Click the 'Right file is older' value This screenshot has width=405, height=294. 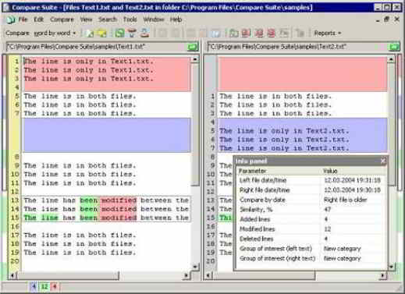click(346, 200)
